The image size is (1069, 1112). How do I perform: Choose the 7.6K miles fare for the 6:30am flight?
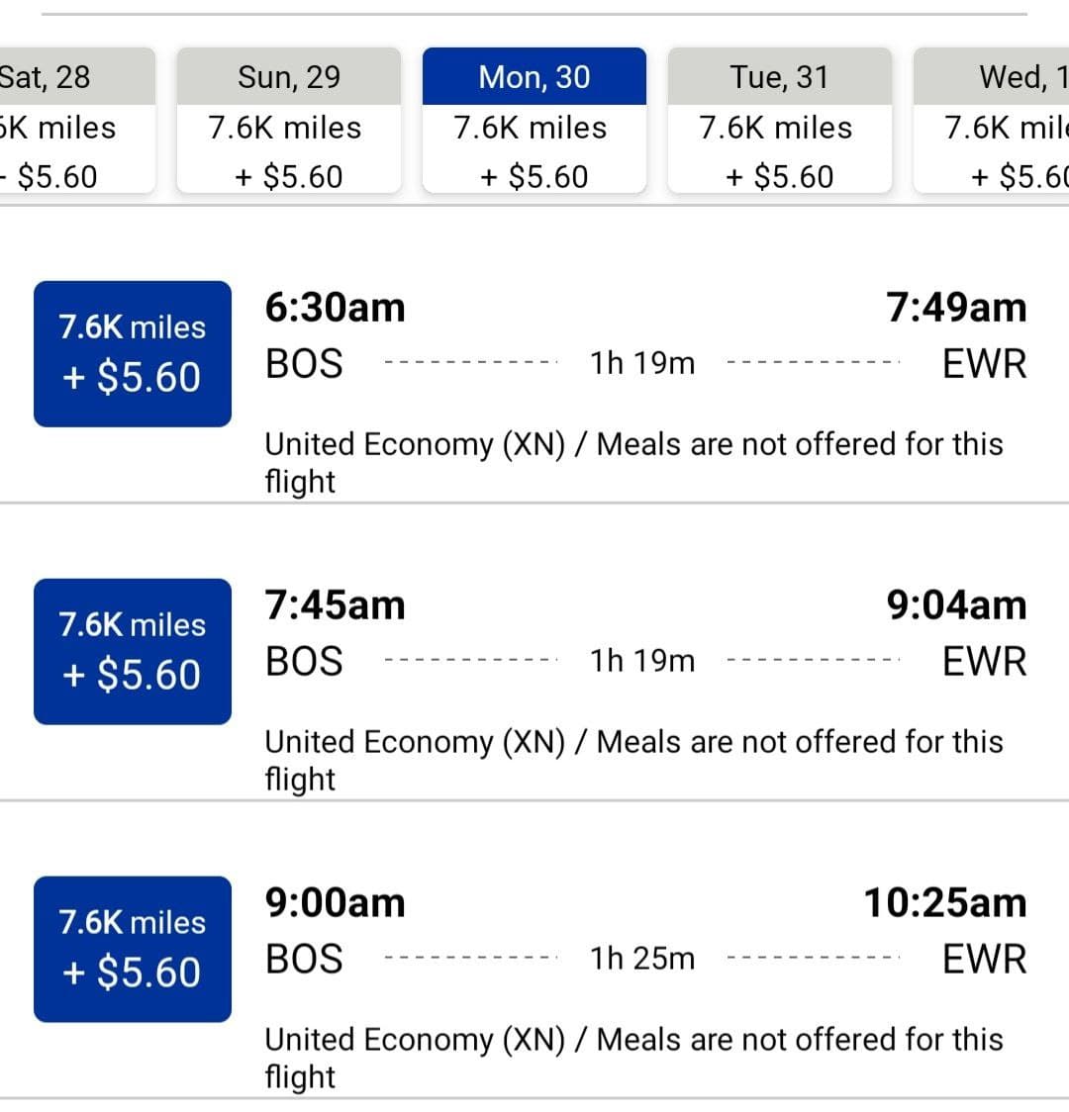(x=133, y=354)
